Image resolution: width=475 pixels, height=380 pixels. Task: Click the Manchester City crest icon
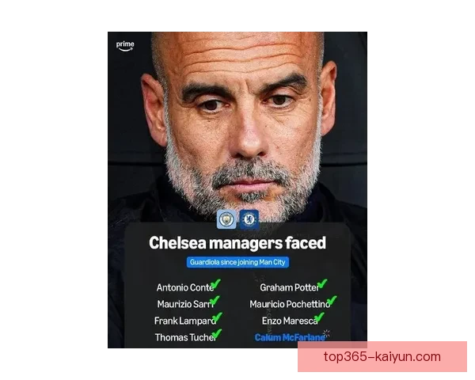point(226,219)
